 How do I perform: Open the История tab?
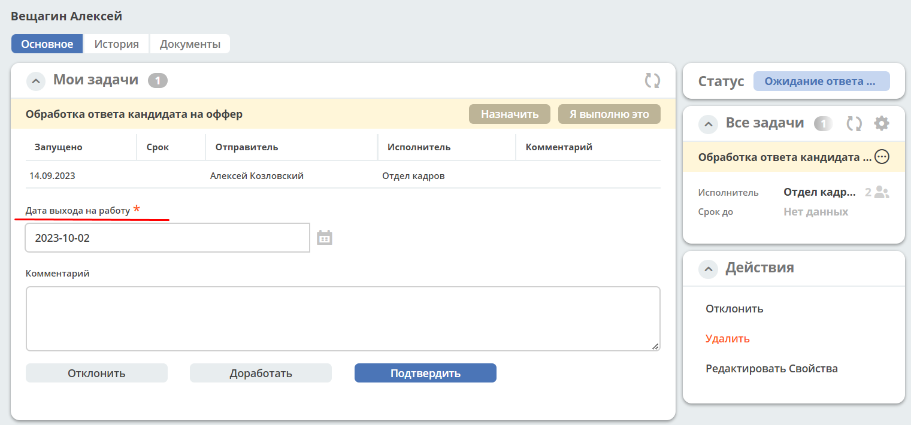point(117,44)
